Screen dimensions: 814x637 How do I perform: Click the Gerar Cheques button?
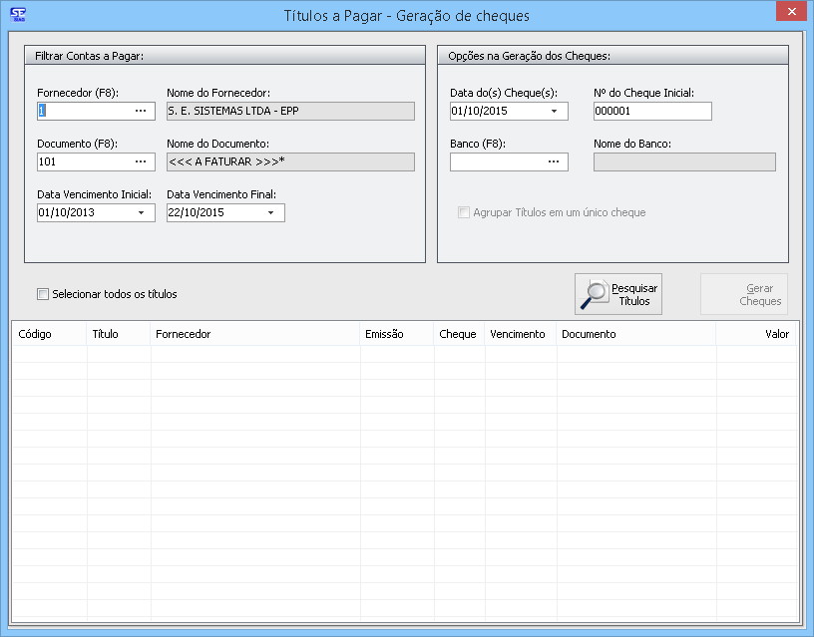pos(744,294)
